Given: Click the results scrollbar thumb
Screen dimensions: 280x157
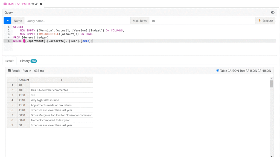Looking at the screenshot, I should [272, 84].
